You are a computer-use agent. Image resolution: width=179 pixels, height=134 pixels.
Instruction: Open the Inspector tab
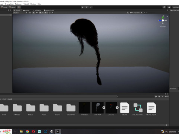tap(175, 10)
